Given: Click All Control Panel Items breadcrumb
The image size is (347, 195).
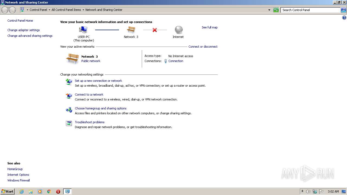Looking at the screenshot, I should coord(66,10).
